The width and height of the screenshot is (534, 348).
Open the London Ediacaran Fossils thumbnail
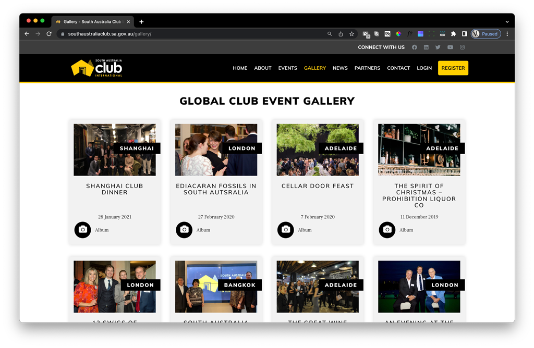pyautogui.click(x=216, y=150)
